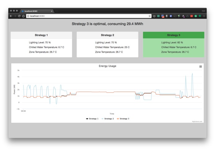Screen dimensions: 215x153
Task: Open the green grid extension icon
Action: pos(158,16)
